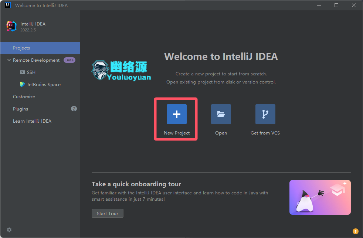Viewport: 363px width, 238px height.
Task: Click the Start Tour button
Action: (108, 213)
